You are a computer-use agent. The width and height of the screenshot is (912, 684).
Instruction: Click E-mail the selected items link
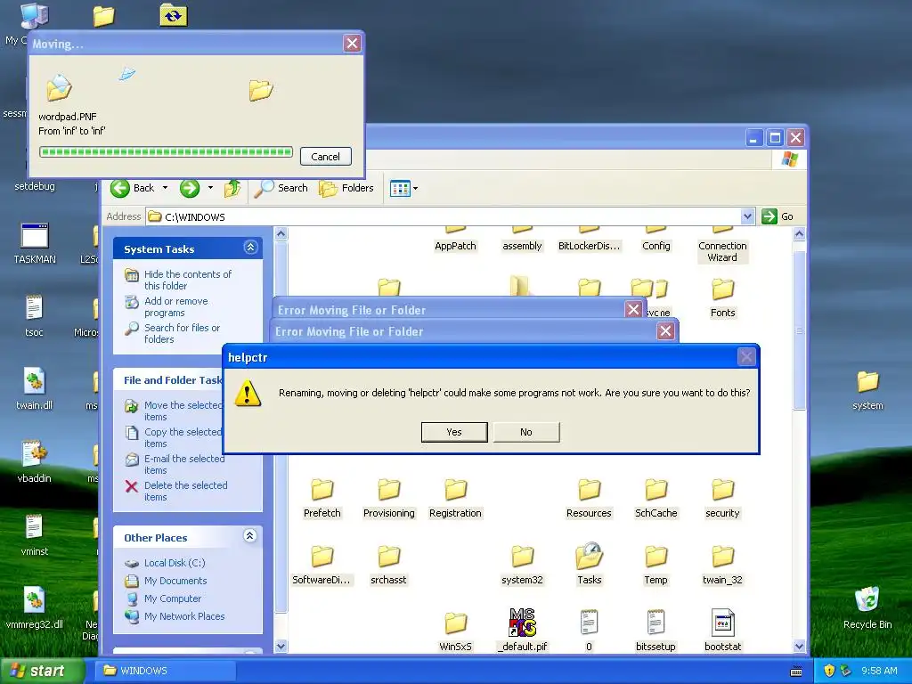tap(183, 464)
